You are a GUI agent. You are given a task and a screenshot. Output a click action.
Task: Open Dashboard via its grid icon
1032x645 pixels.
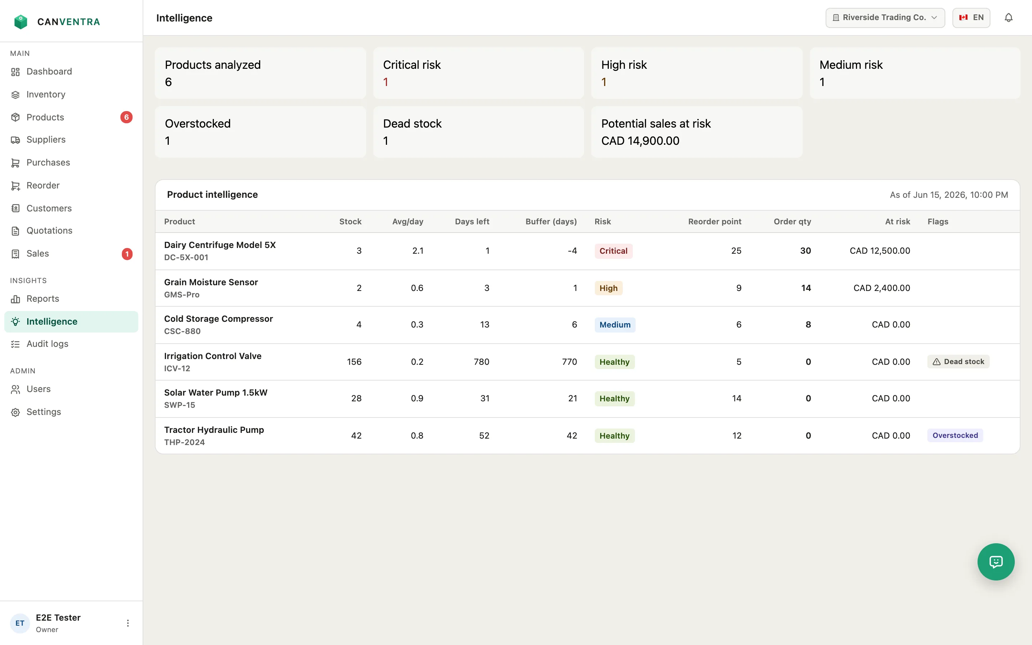click(x=15, y=72)
